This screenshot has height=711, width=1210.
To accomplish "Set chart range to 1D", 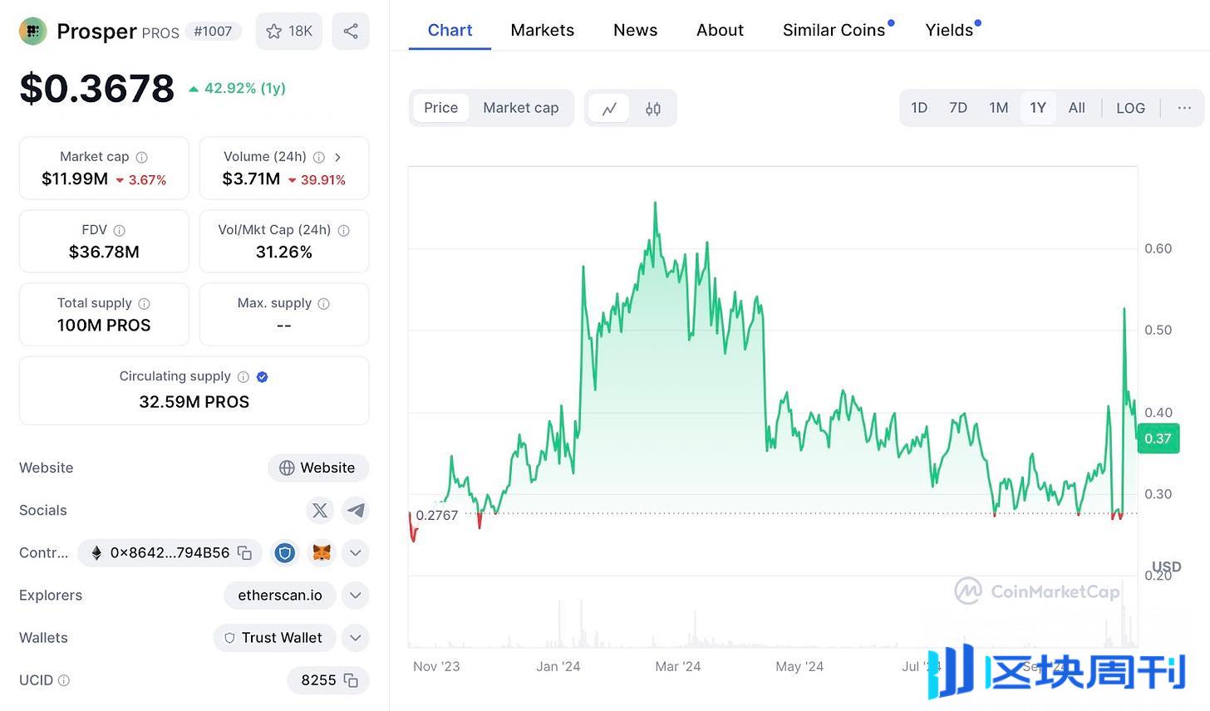I will click(919, 108).
